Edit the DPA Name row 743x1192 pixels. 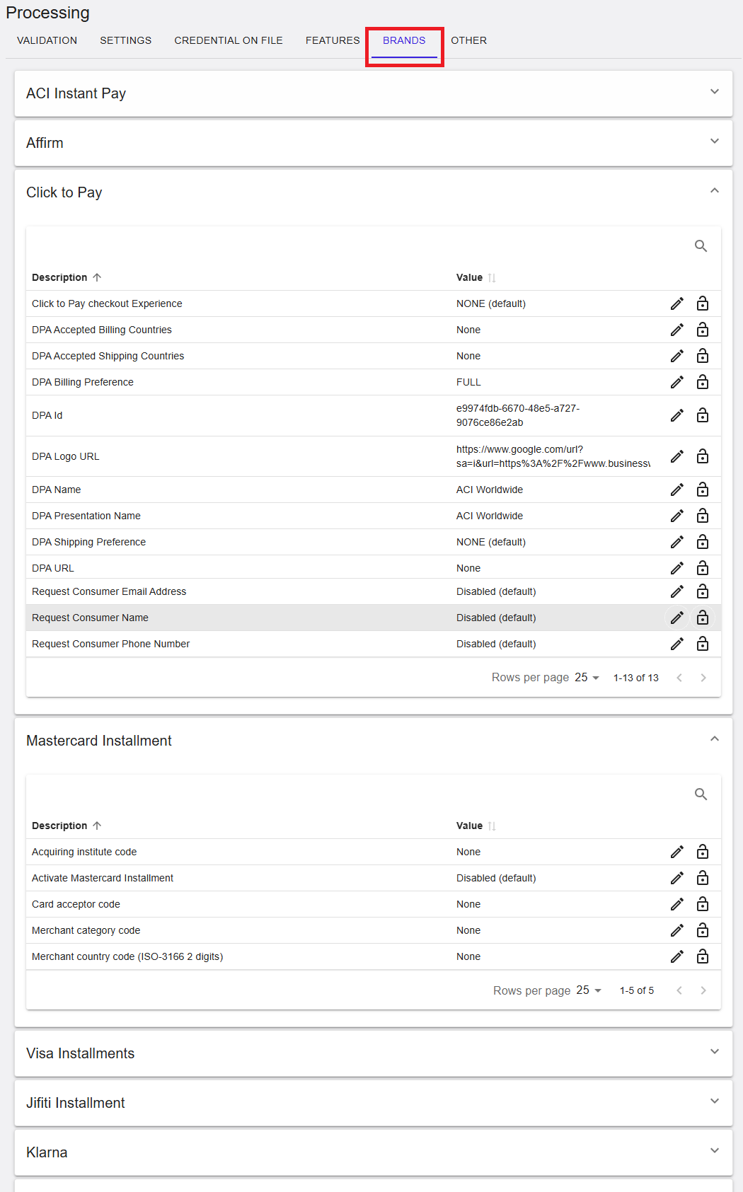tap(677, 490)
